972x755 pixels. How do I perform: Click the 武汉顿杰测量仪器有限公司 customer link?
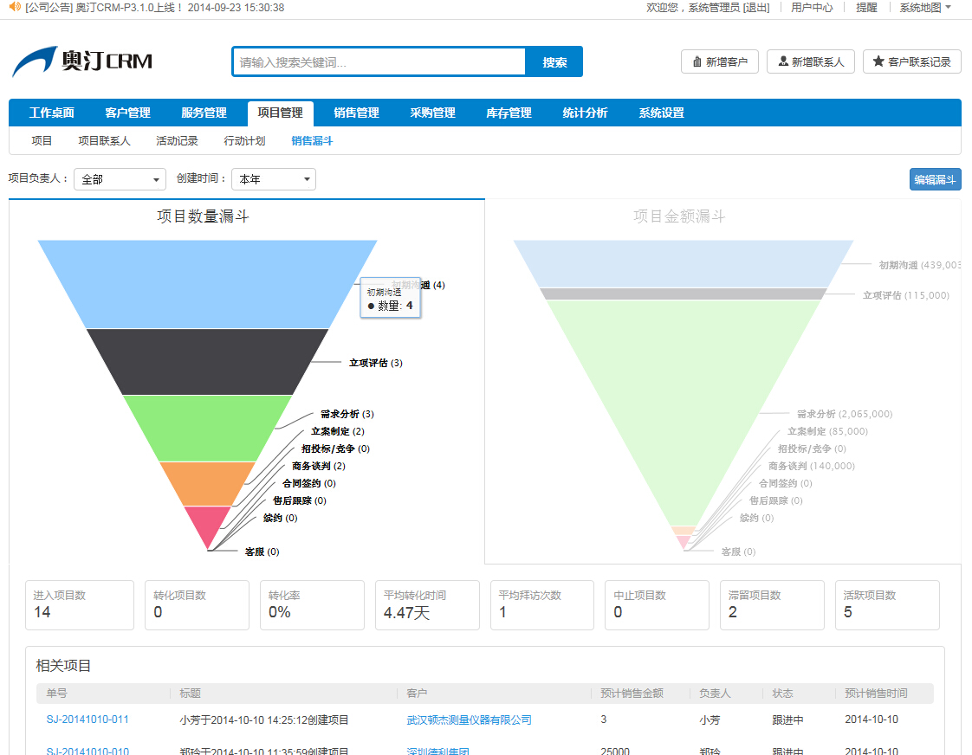469,720
